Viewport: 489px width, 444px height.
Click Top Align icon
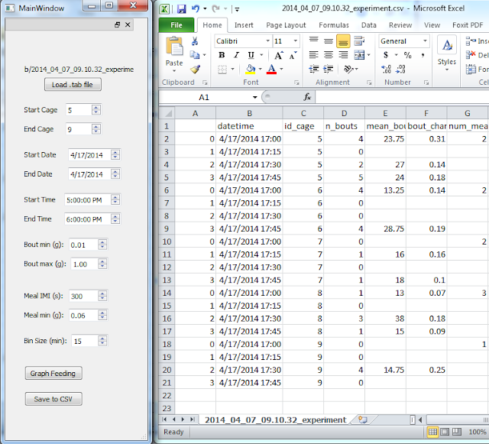(x=313, y=41)
